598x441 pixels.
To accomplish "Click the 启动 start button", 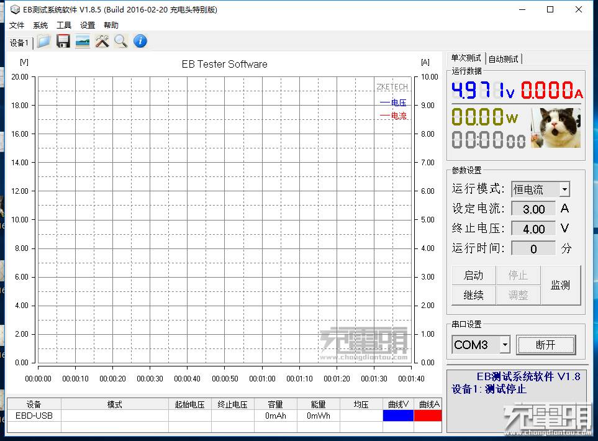I will 473,275.
